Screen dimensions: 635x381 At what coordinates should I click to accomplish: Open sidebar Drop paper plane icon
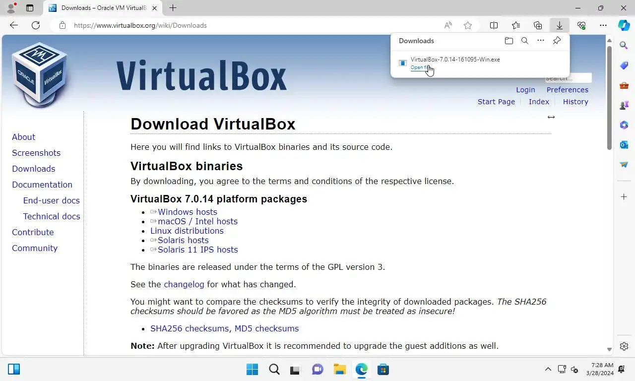[624, 165]
